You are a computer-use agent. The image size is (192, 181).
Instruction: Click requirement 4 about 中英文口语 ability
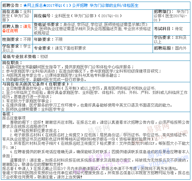point(87,105)
